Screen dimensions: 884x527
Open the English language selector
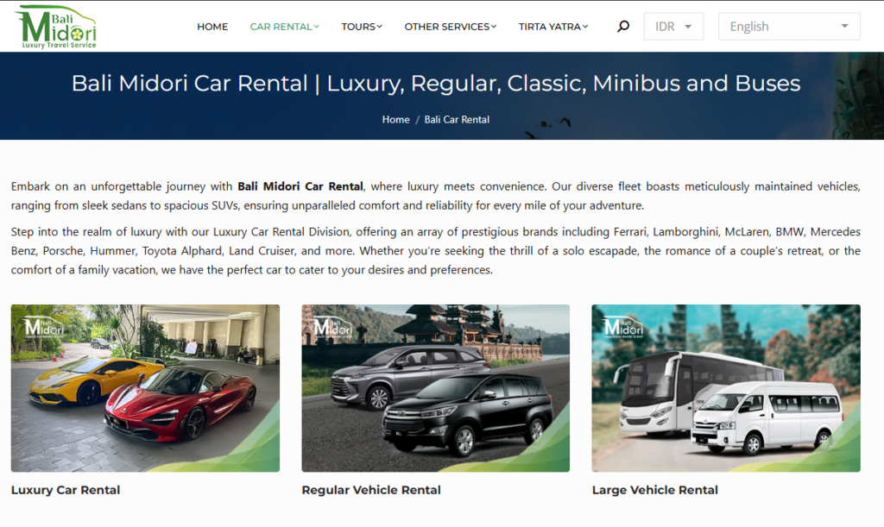(x=789, y=27)
